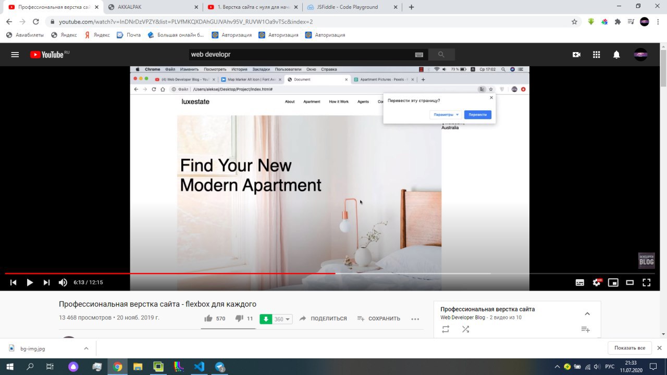Open the Авиабилеты bookmark
Screen dimensions: 667x375
click(x=25, y=35)
